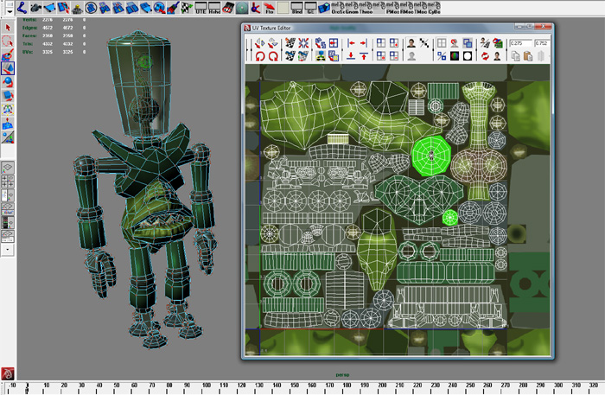605x395 pixels.
Task: Select the bright green circular UV shell
Action: [431, 156]
